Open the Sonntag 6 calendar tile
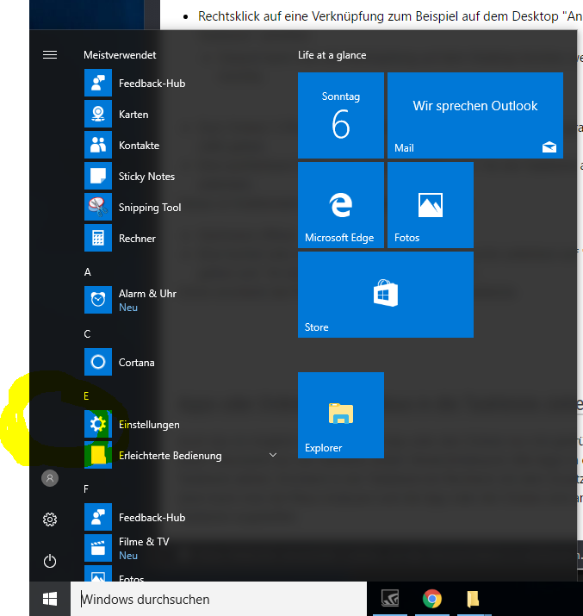Image resolution: width=583 pixels, height=616 pixels. pos(341,115)
